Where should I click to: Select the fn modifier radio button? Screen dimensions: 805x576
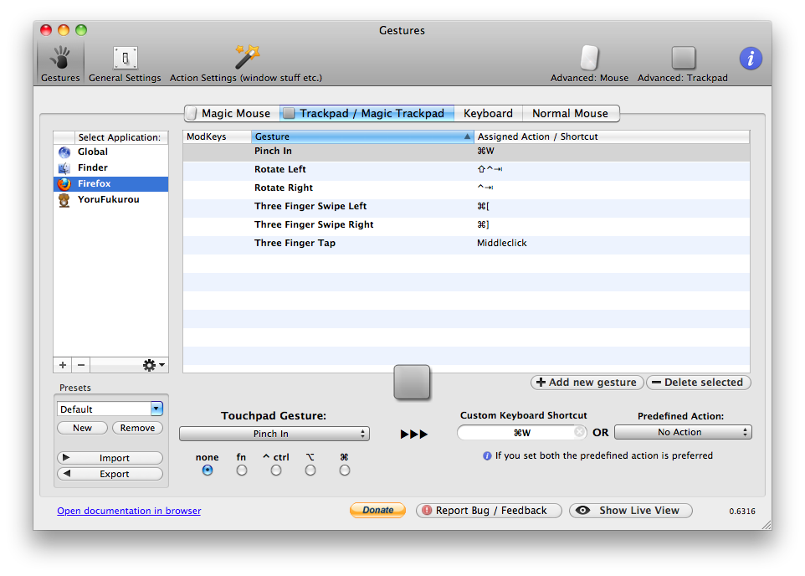[x=241, y=471]
